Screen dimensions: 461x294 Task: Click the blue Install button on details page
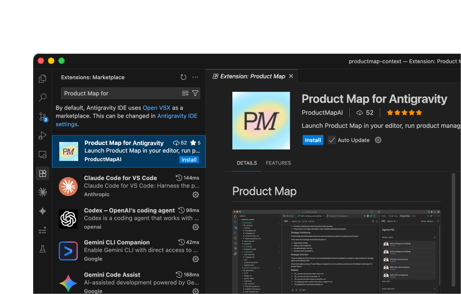(x=313, y=140)
